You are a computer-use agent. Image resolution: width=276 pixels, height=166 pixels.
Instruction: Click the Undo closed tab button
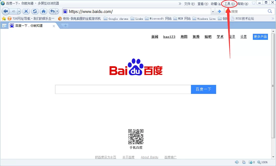pyautogui.click(x=52, y=12)
